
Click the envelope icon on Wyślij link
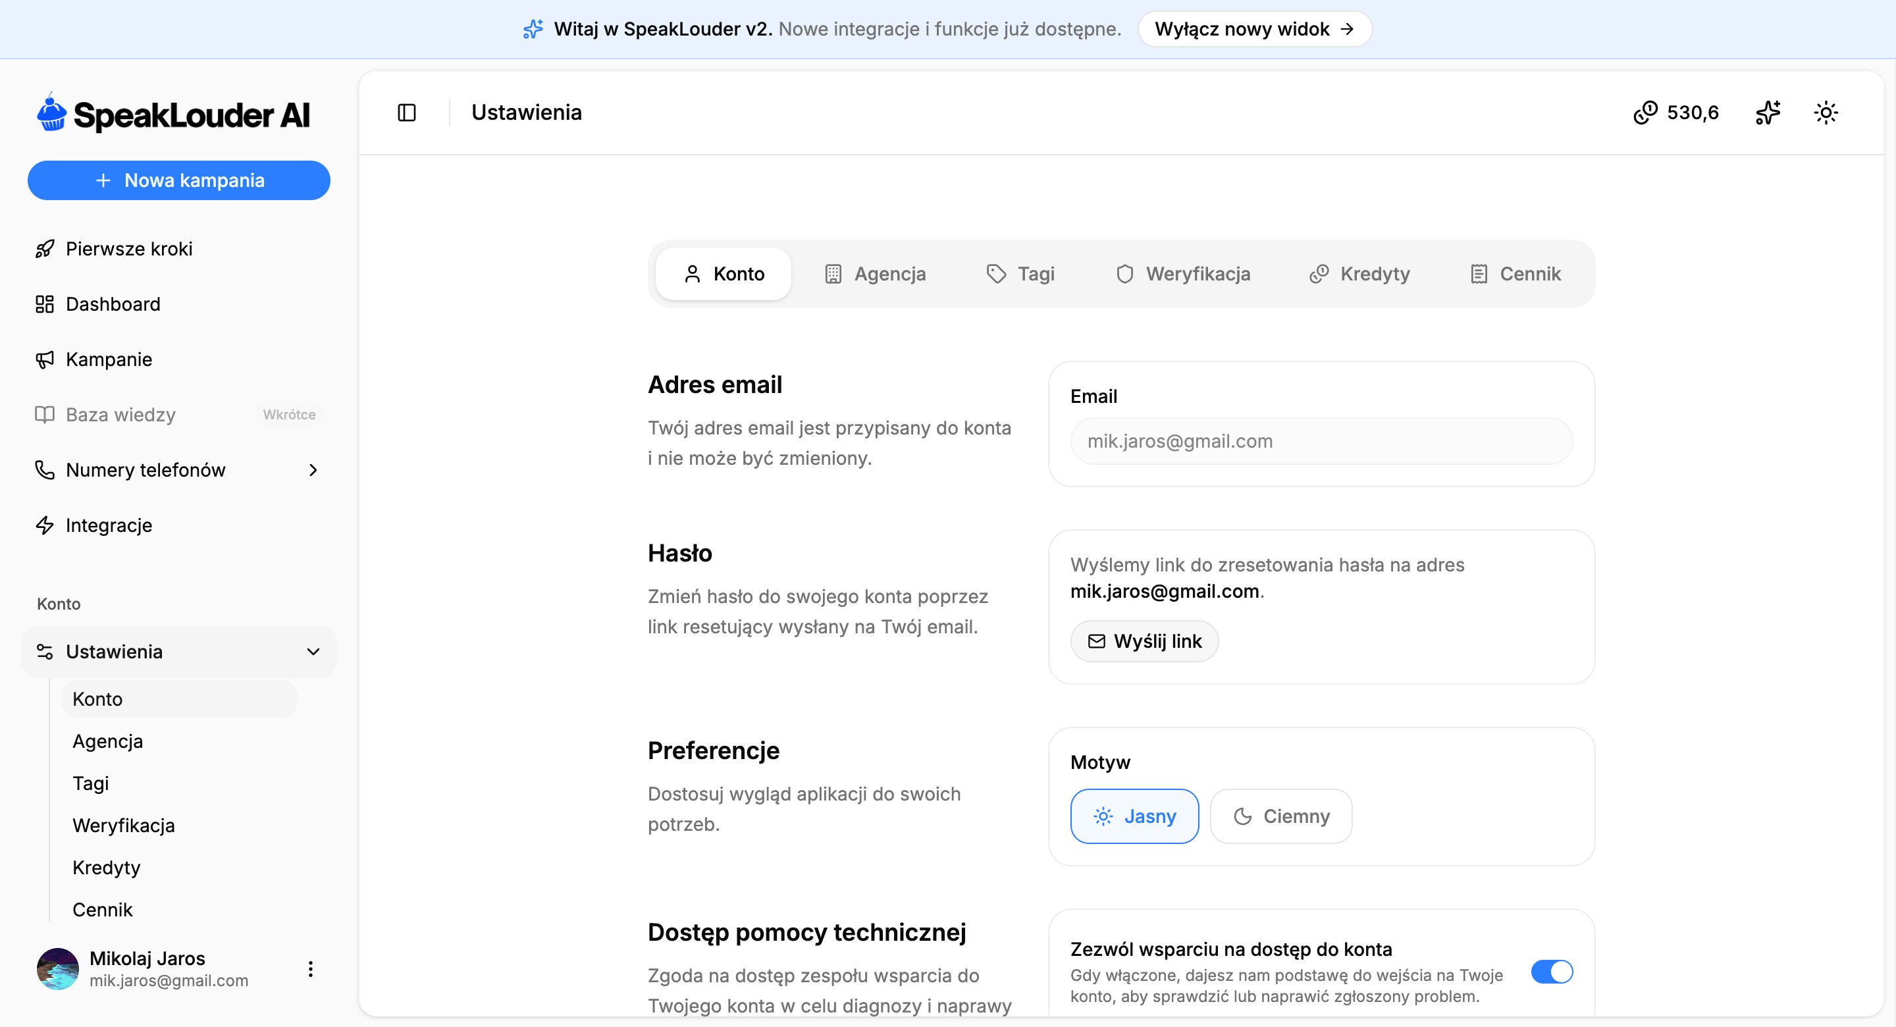[x=1097, y=641]
